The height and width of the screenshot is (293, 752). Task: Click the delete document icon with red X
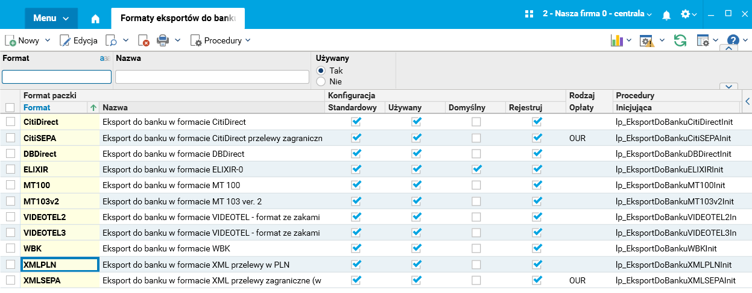(x=144, y=41)
